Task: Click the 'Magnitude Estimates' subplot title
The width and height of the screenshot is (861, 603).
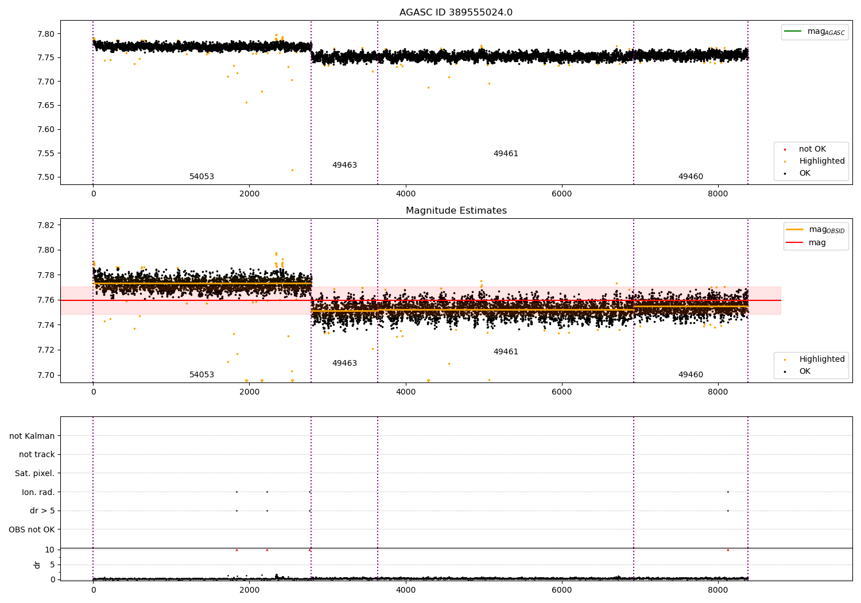Action: coord(456,211)
